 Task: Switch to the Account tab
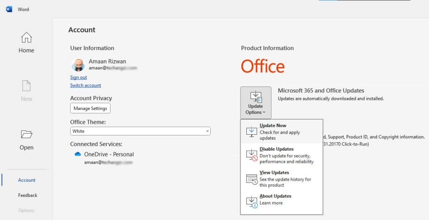point(26,180)
